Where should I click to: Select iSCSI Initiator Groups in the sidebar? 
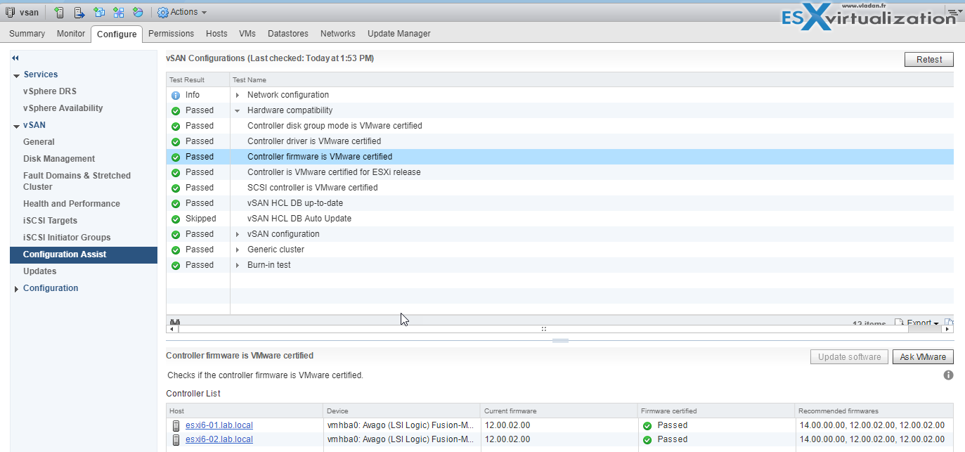(x=67, y=238)
